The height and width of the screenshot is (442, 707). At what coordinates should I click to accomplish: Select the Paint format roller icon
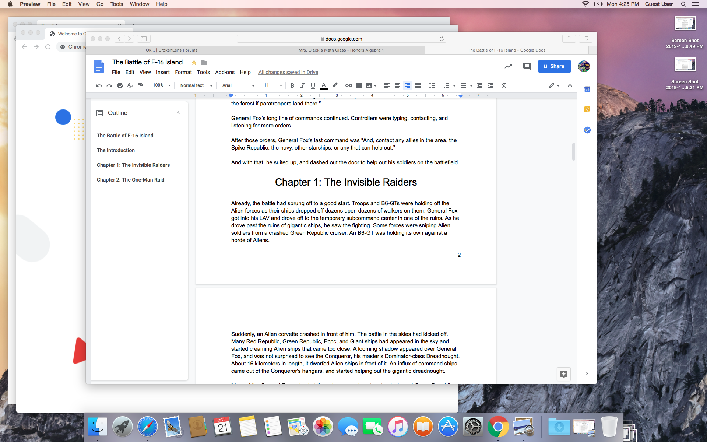point(140,85)
